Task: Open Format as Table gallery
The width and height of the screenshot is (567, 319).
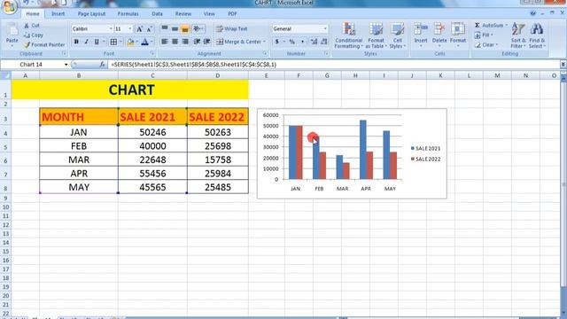Action: 376,35
